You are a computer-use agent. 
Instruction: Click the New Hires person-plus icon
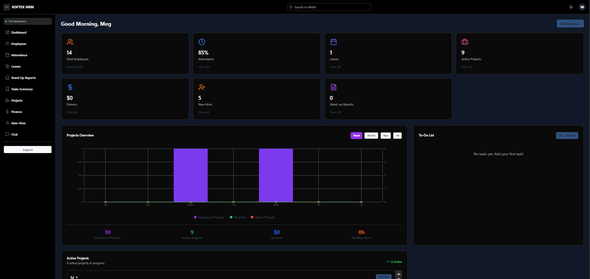click(x=202, y=87)
